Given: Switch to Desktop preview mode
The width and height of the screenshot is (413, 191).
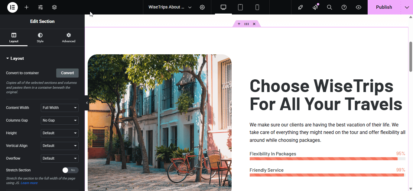Looking at the screenshot, I should (x=223, y=7).
